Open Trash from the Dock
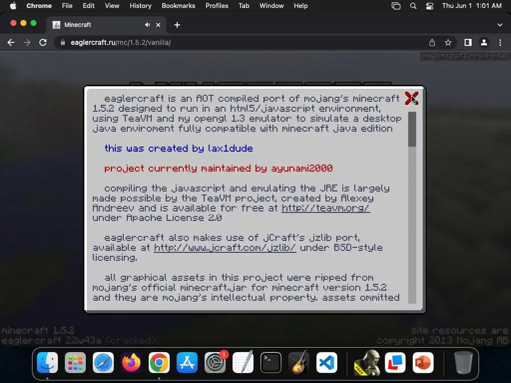Screen dimensions: 511x383 (464, 363)
